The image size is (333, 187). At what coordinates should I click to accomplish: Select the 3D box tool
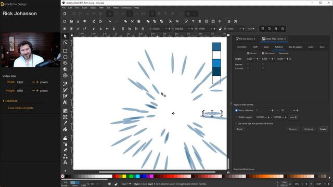click(x=65, y=69)
